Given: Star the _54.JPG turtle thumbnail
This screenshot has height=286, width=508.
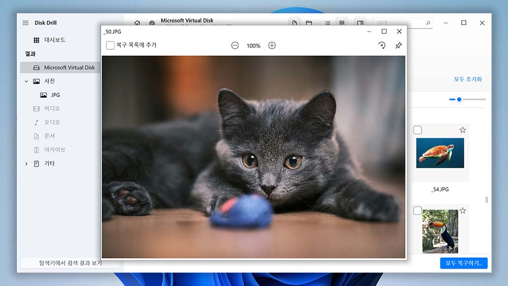Looking at the screenshot, I should click(x=463, y=130).
